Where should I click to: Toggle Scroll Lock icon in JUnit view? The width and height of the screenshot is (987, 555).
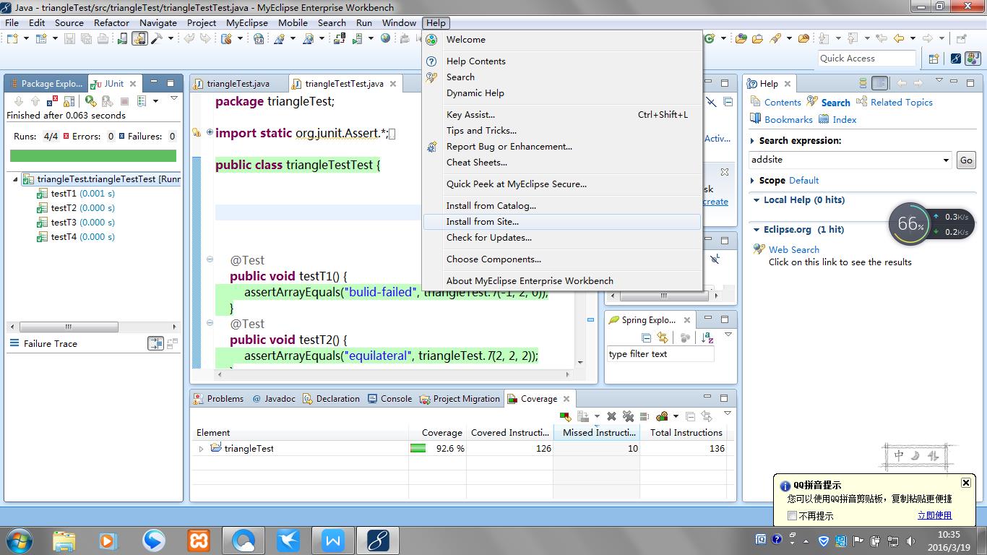[69, 101]
